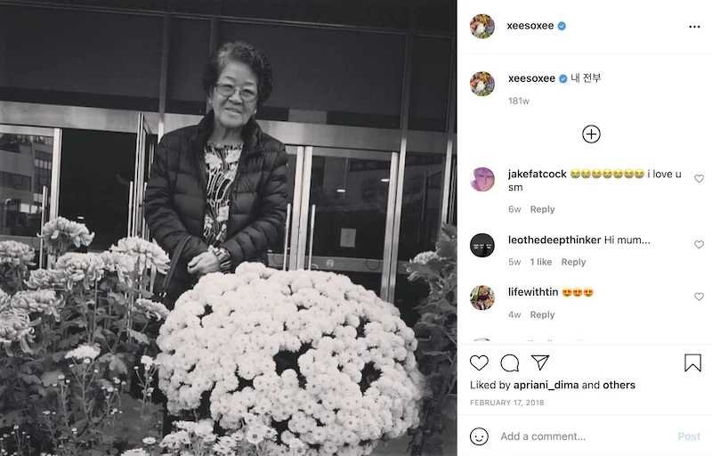
Task: Like the post with the heart icon
Action: [479, 362]
